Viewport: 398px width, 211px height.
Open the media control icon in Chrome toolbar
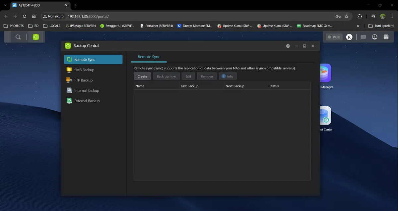(373, 16)
